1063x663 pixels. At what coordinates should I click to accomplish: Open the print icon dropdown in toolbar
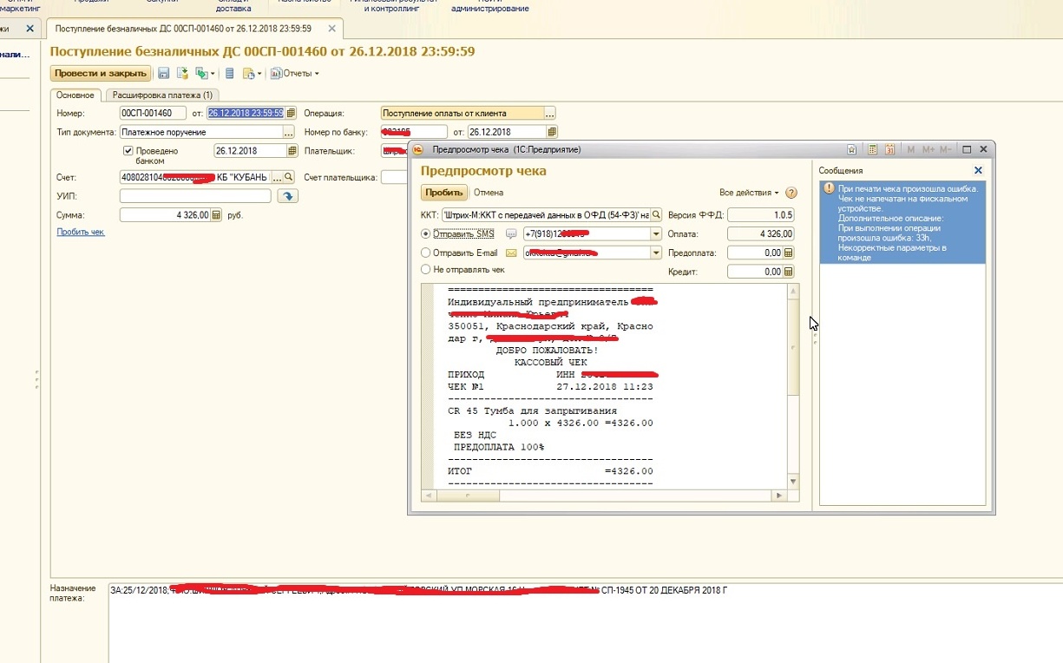(253, 74)
